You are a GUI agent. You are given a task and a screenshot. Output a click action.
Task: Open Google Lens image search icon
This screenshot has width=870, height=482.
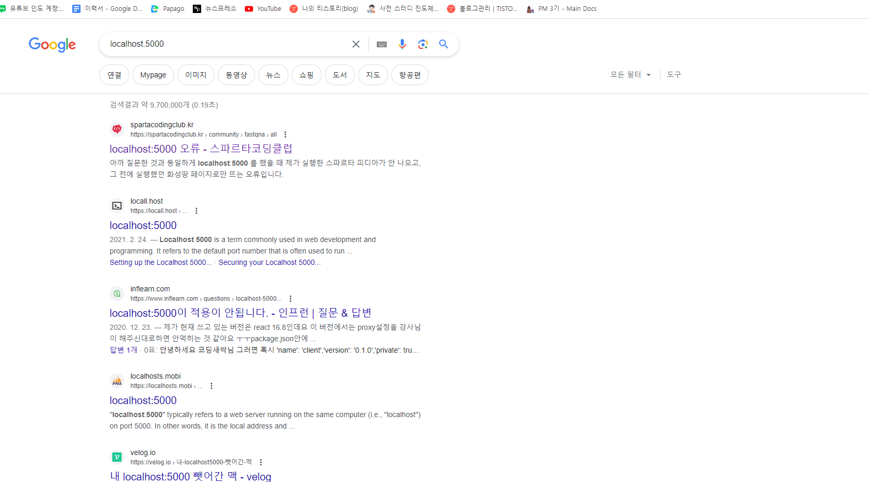click(x=423, y=44)
